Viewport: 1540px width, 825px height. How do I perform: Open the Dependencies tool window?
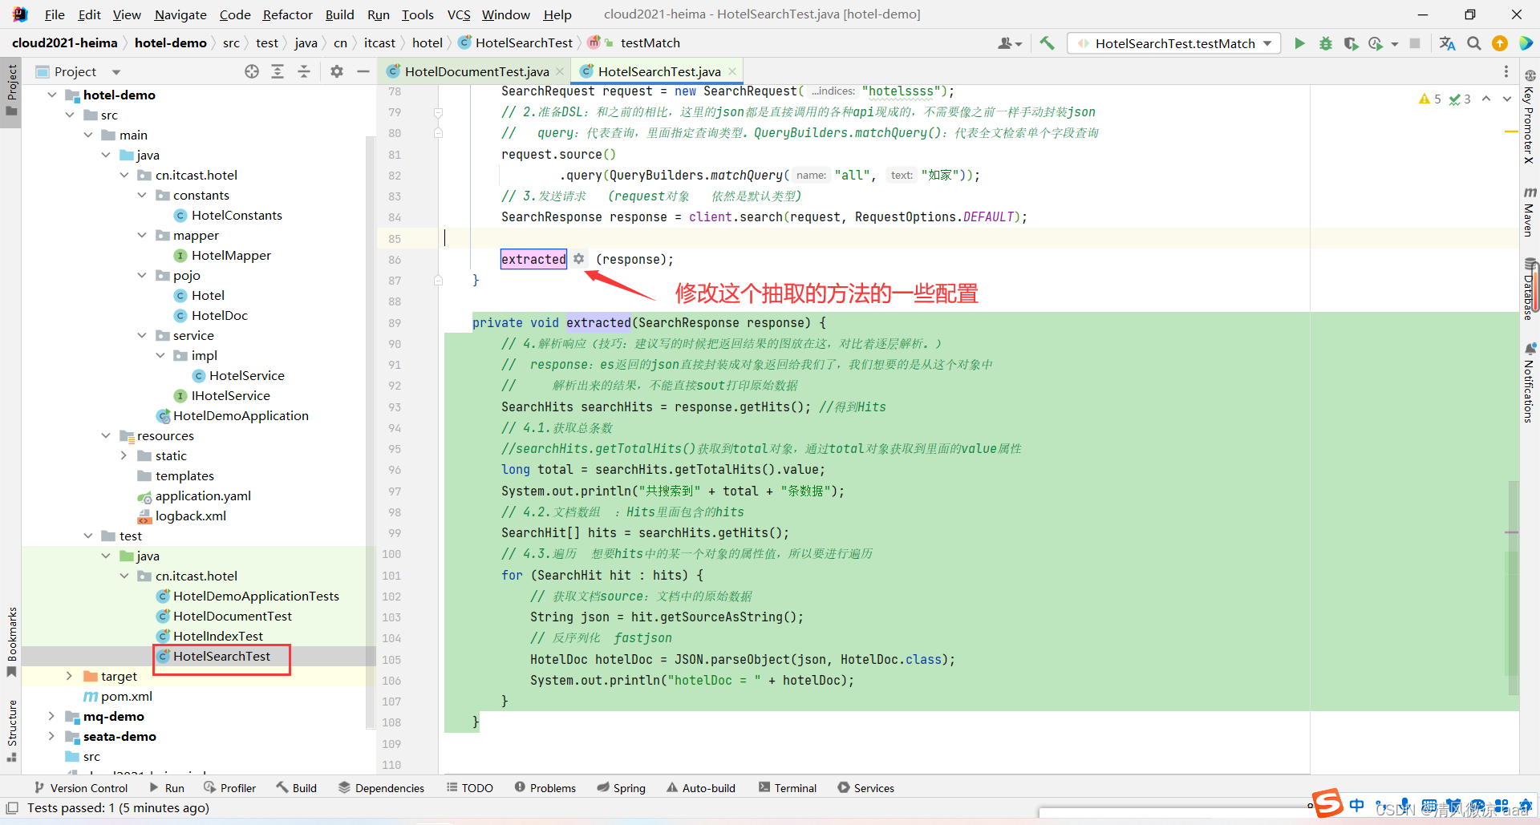(x=381, y=788)
